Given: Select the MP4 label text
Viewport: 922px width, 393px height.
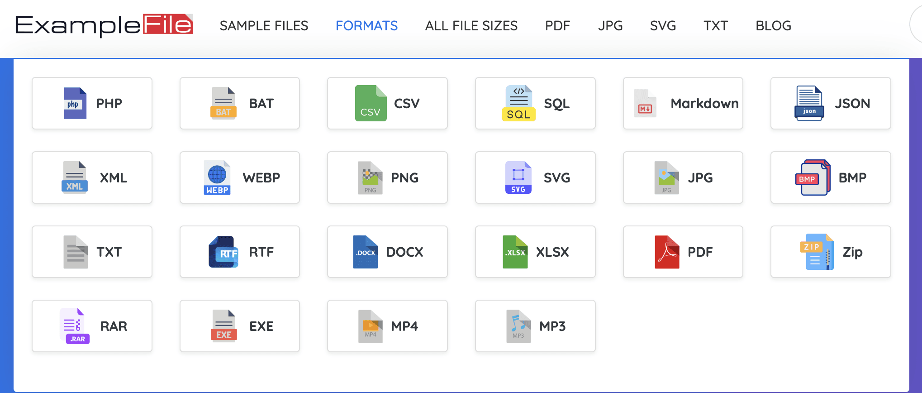Looking at the screenshot, I should point(404,326).
